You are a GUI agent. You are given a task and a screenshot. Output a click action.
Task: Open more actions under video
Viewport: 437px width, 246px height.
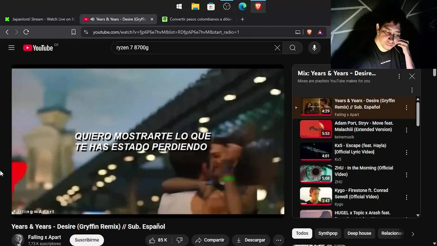tap(279, 240)
